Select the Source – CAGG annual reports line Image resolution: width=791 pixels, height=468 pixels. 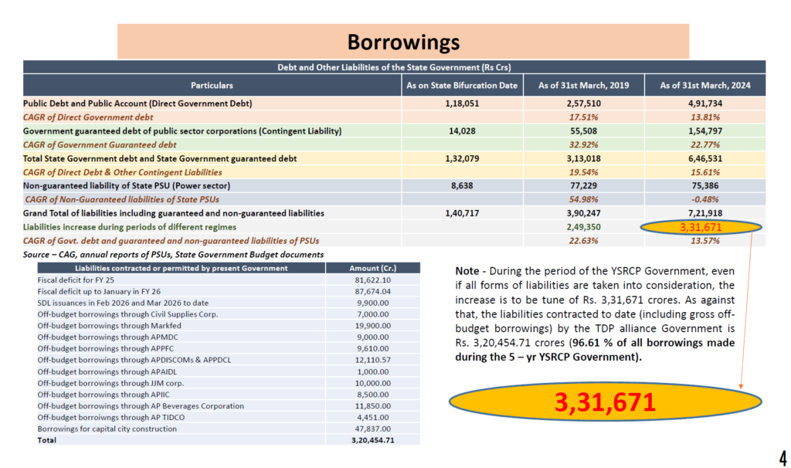[173, 254]
